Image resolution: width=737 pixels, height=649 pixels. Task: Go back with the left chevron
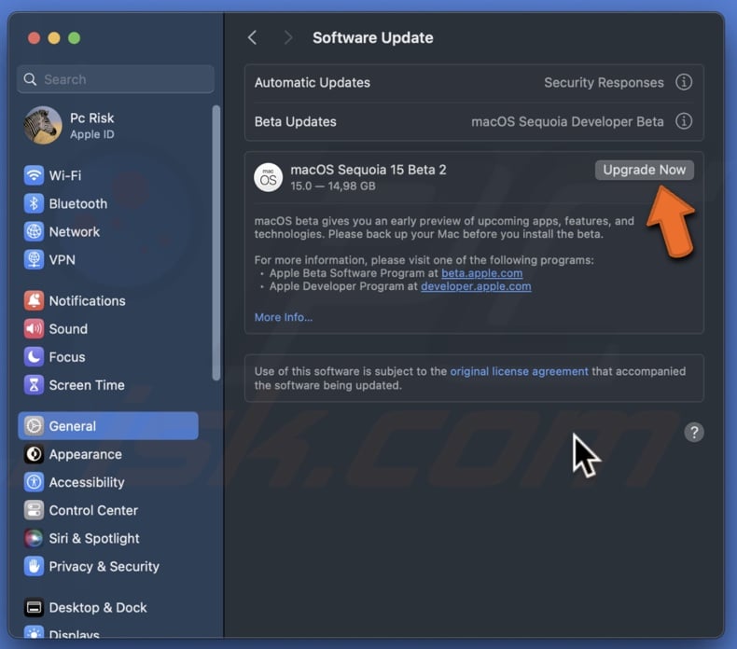click(253, 37)
